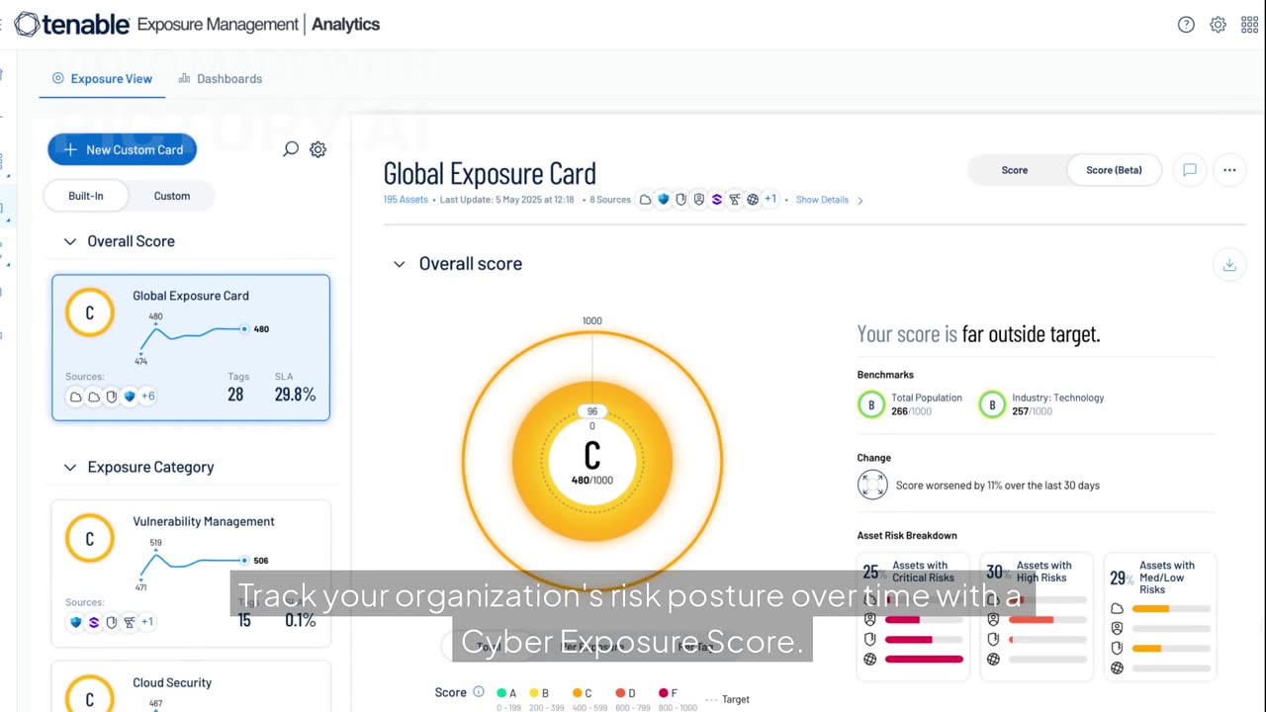Download the Overall score section
1266x712 pixels.
coord(1229,264)
